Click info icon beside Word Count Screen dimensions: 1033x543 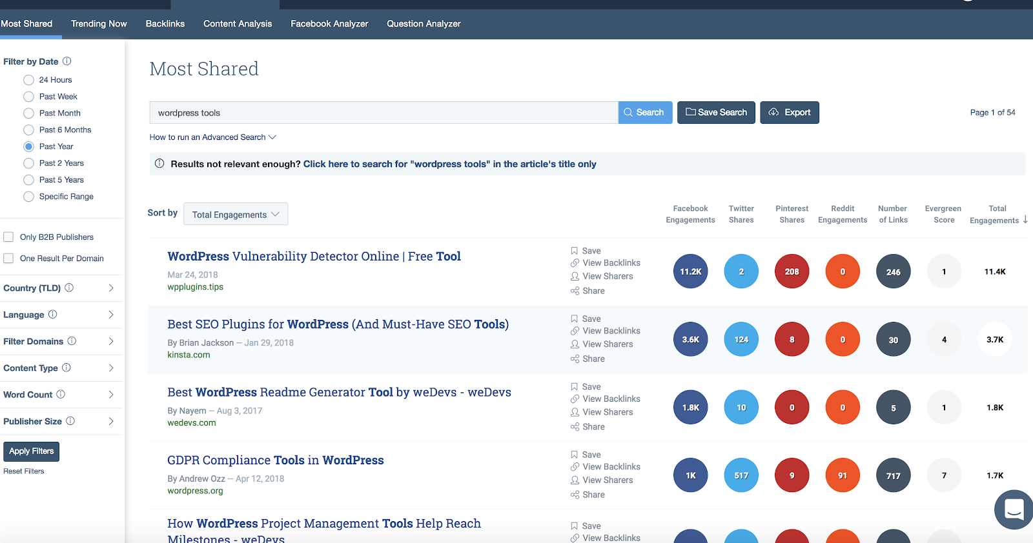tap(61, 394)
